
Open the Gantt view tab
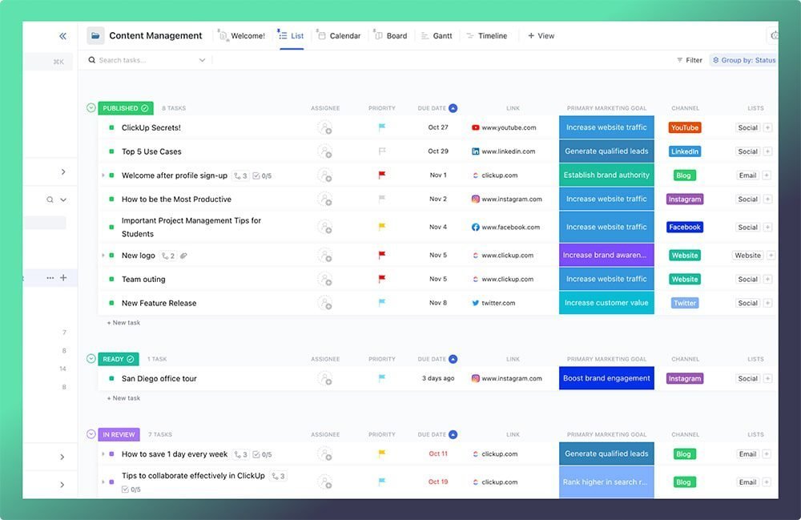click(x=437, y=36)
